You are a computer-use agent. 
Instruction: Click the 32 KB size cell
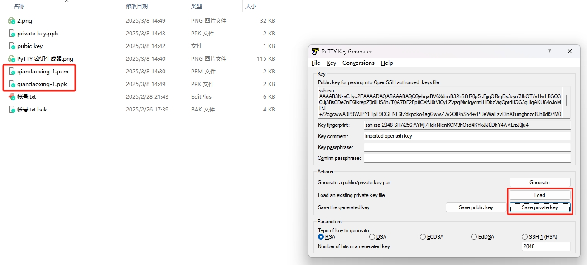[267, 21]
